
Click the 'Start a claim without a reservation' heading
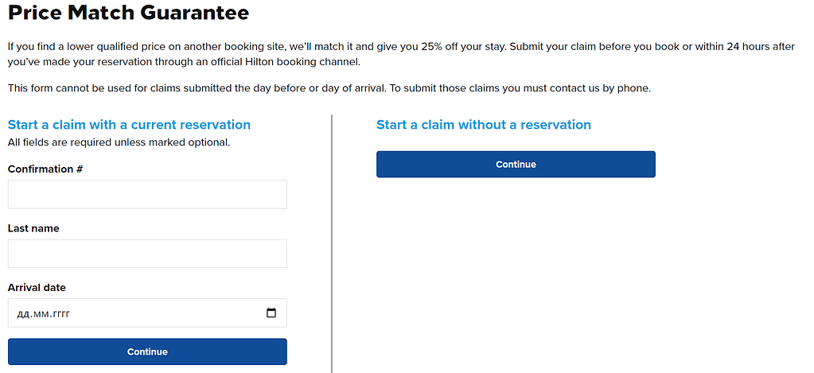point(484,125)
